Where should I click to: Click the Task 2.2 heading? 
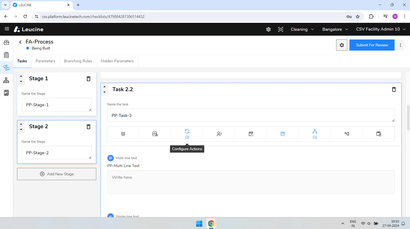(x=123, y=90)
